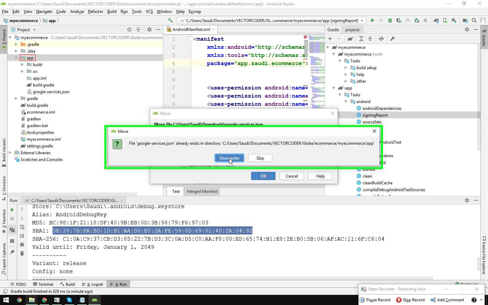Open Gradle settings wrench icon

coord(392,39)
